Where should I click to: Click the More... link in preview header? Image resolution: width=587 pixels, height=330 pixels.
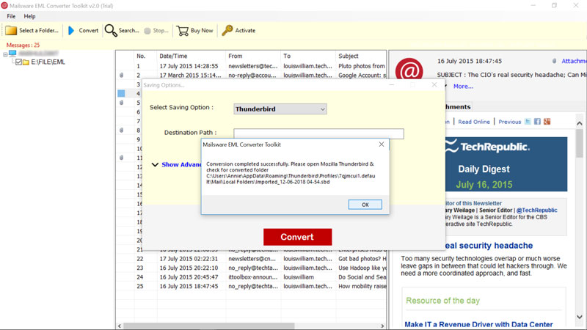pos(463,87)
